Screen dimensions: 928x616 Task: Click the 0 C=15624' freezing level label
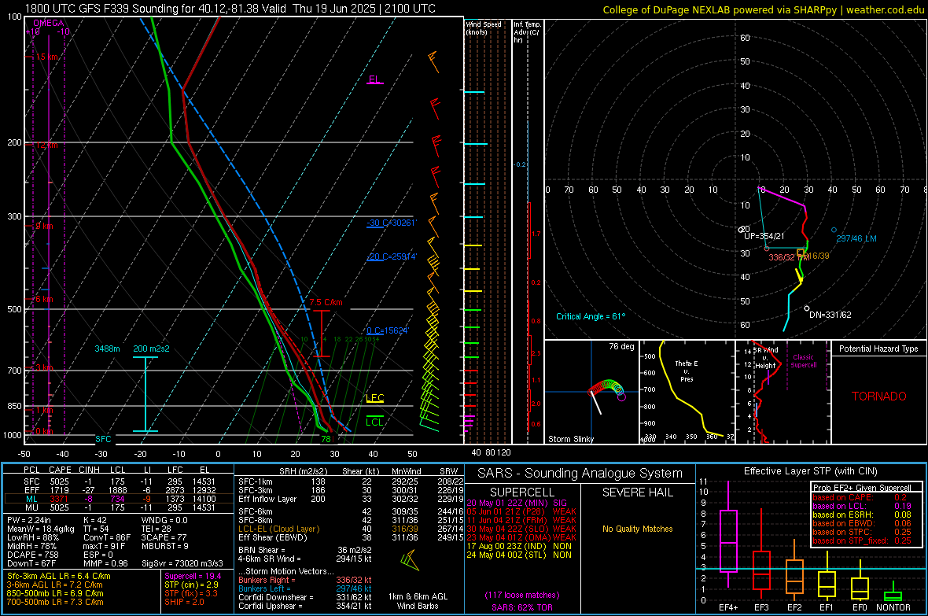[x=388, y=330]
